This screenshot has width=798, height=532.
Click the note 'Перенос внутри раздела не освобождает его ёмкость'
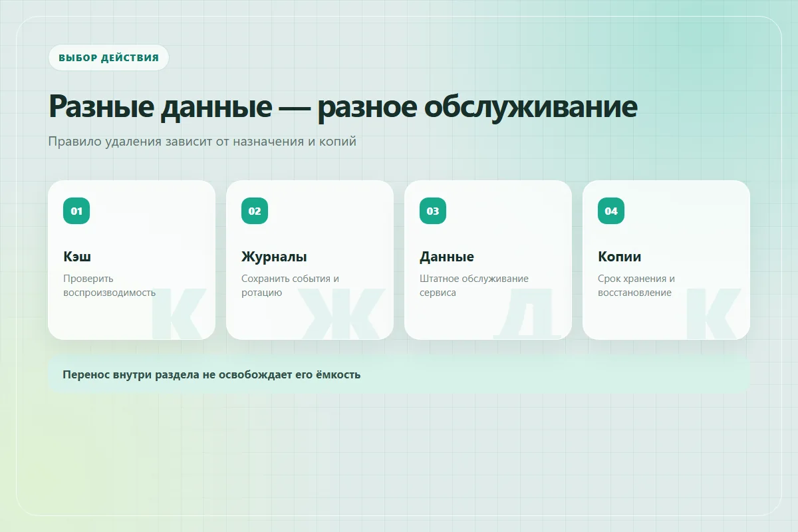[399, 374]
